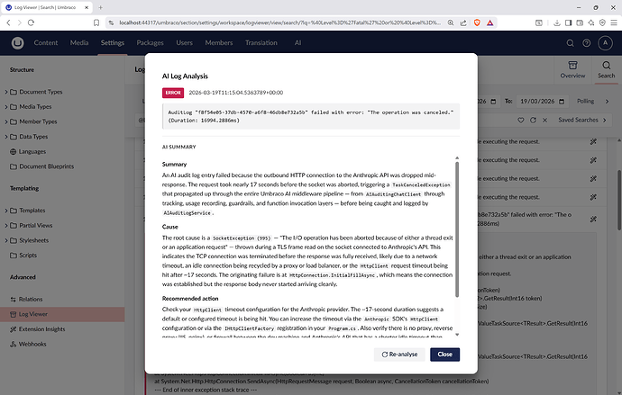Screen dimensions: 622x395
Task: Open the From date calendar picker
Action: pos(493,102)
